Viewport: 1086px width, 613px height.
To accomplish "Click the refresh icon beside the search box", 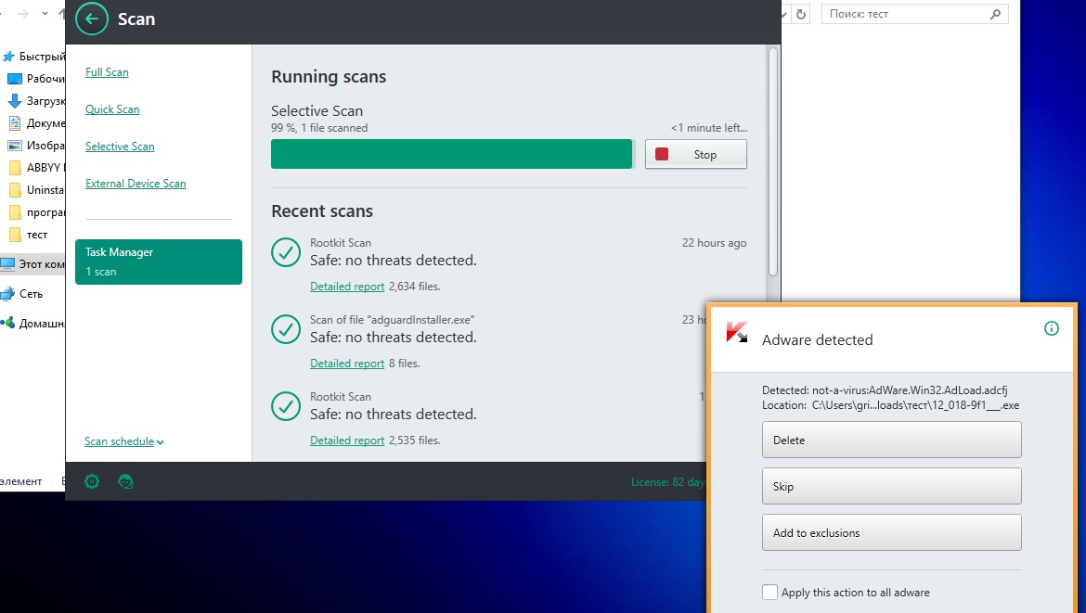I will coord(802,15).
